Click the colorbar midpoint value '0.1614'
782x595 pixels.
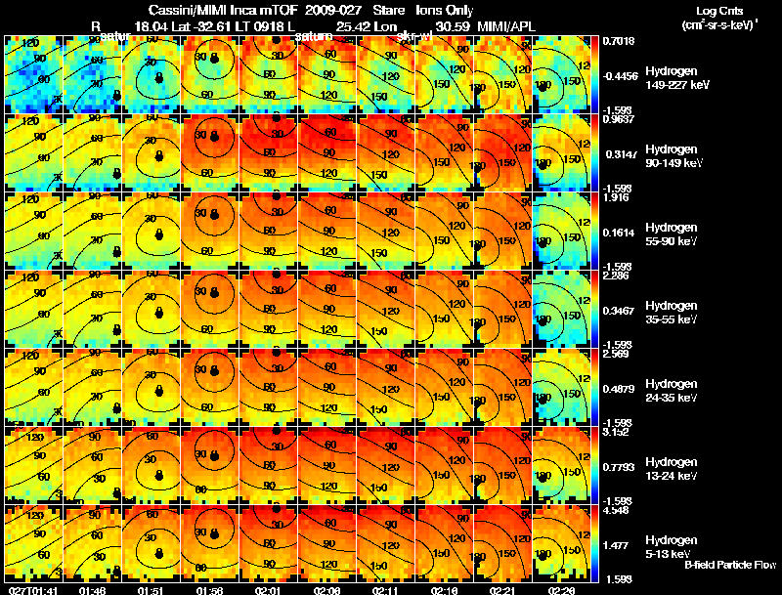[x=619, y=233]
